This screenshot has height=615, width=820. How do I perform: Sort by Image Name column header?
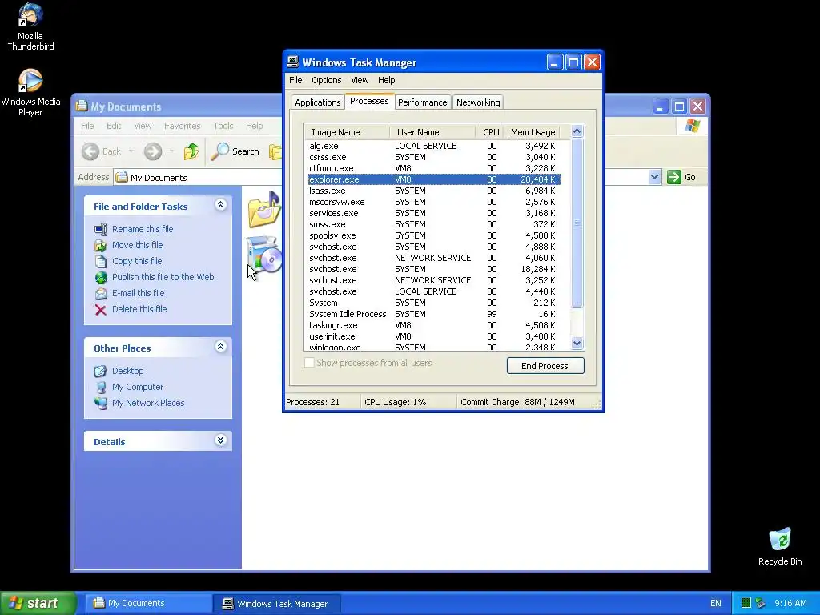pyautogui.click(x=348, y=132)
